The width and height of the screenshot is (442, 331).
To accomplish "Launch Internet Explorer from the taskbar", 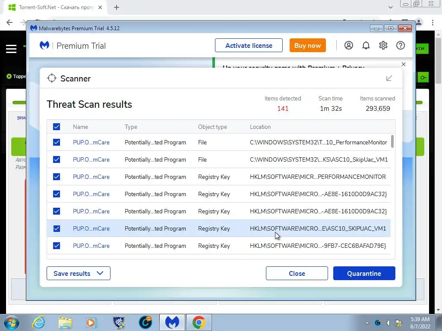I will coord(38,322).
